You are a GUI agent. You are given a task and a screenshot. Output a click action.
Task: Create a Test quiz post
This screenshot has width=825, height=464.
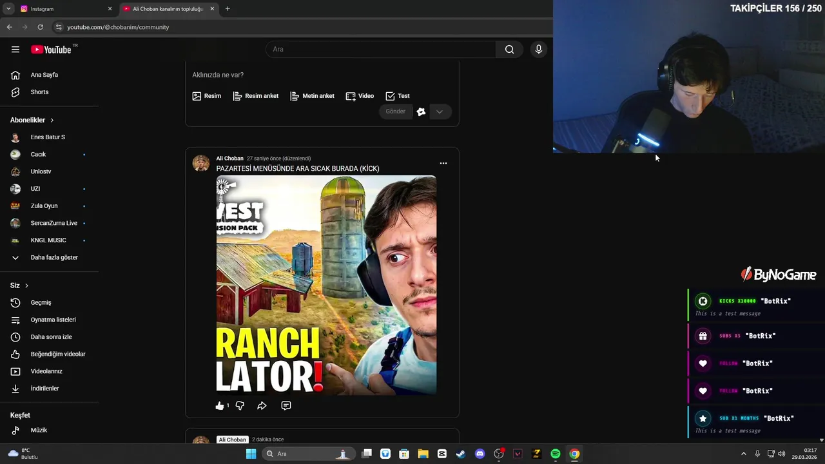point(398,96)
